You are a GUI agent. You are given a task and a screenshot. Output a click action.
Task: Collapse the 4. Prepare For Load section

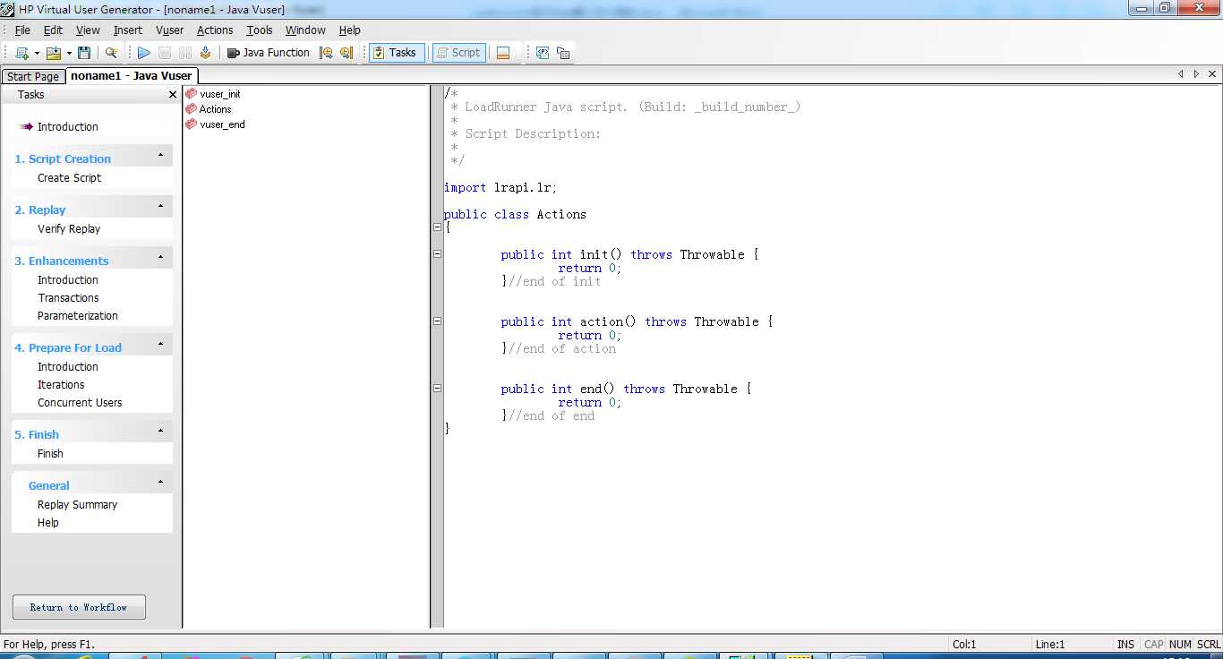pos(161,345)
